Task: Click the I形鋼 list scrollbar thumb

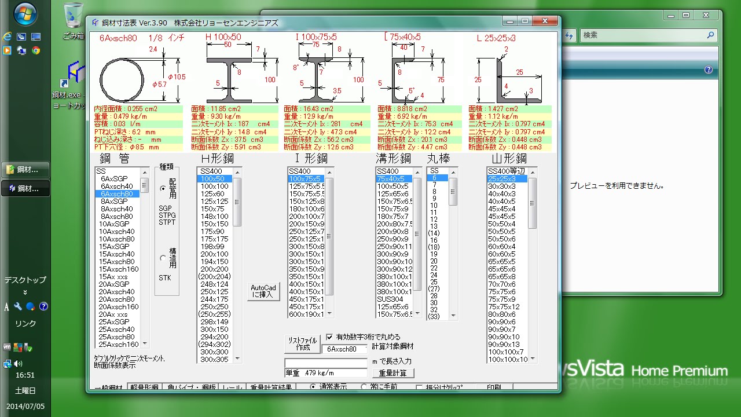Action: click(329, 236)
